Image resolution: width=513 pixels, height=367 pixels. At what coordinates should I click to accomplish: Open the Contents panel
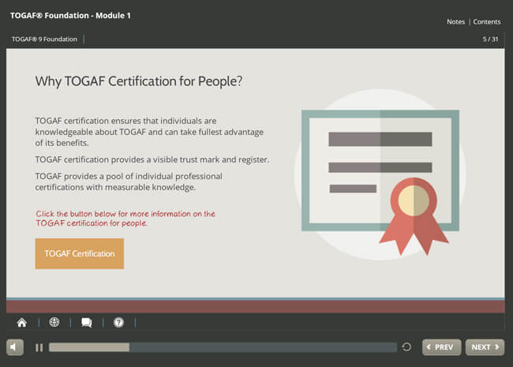coord(487,21)
